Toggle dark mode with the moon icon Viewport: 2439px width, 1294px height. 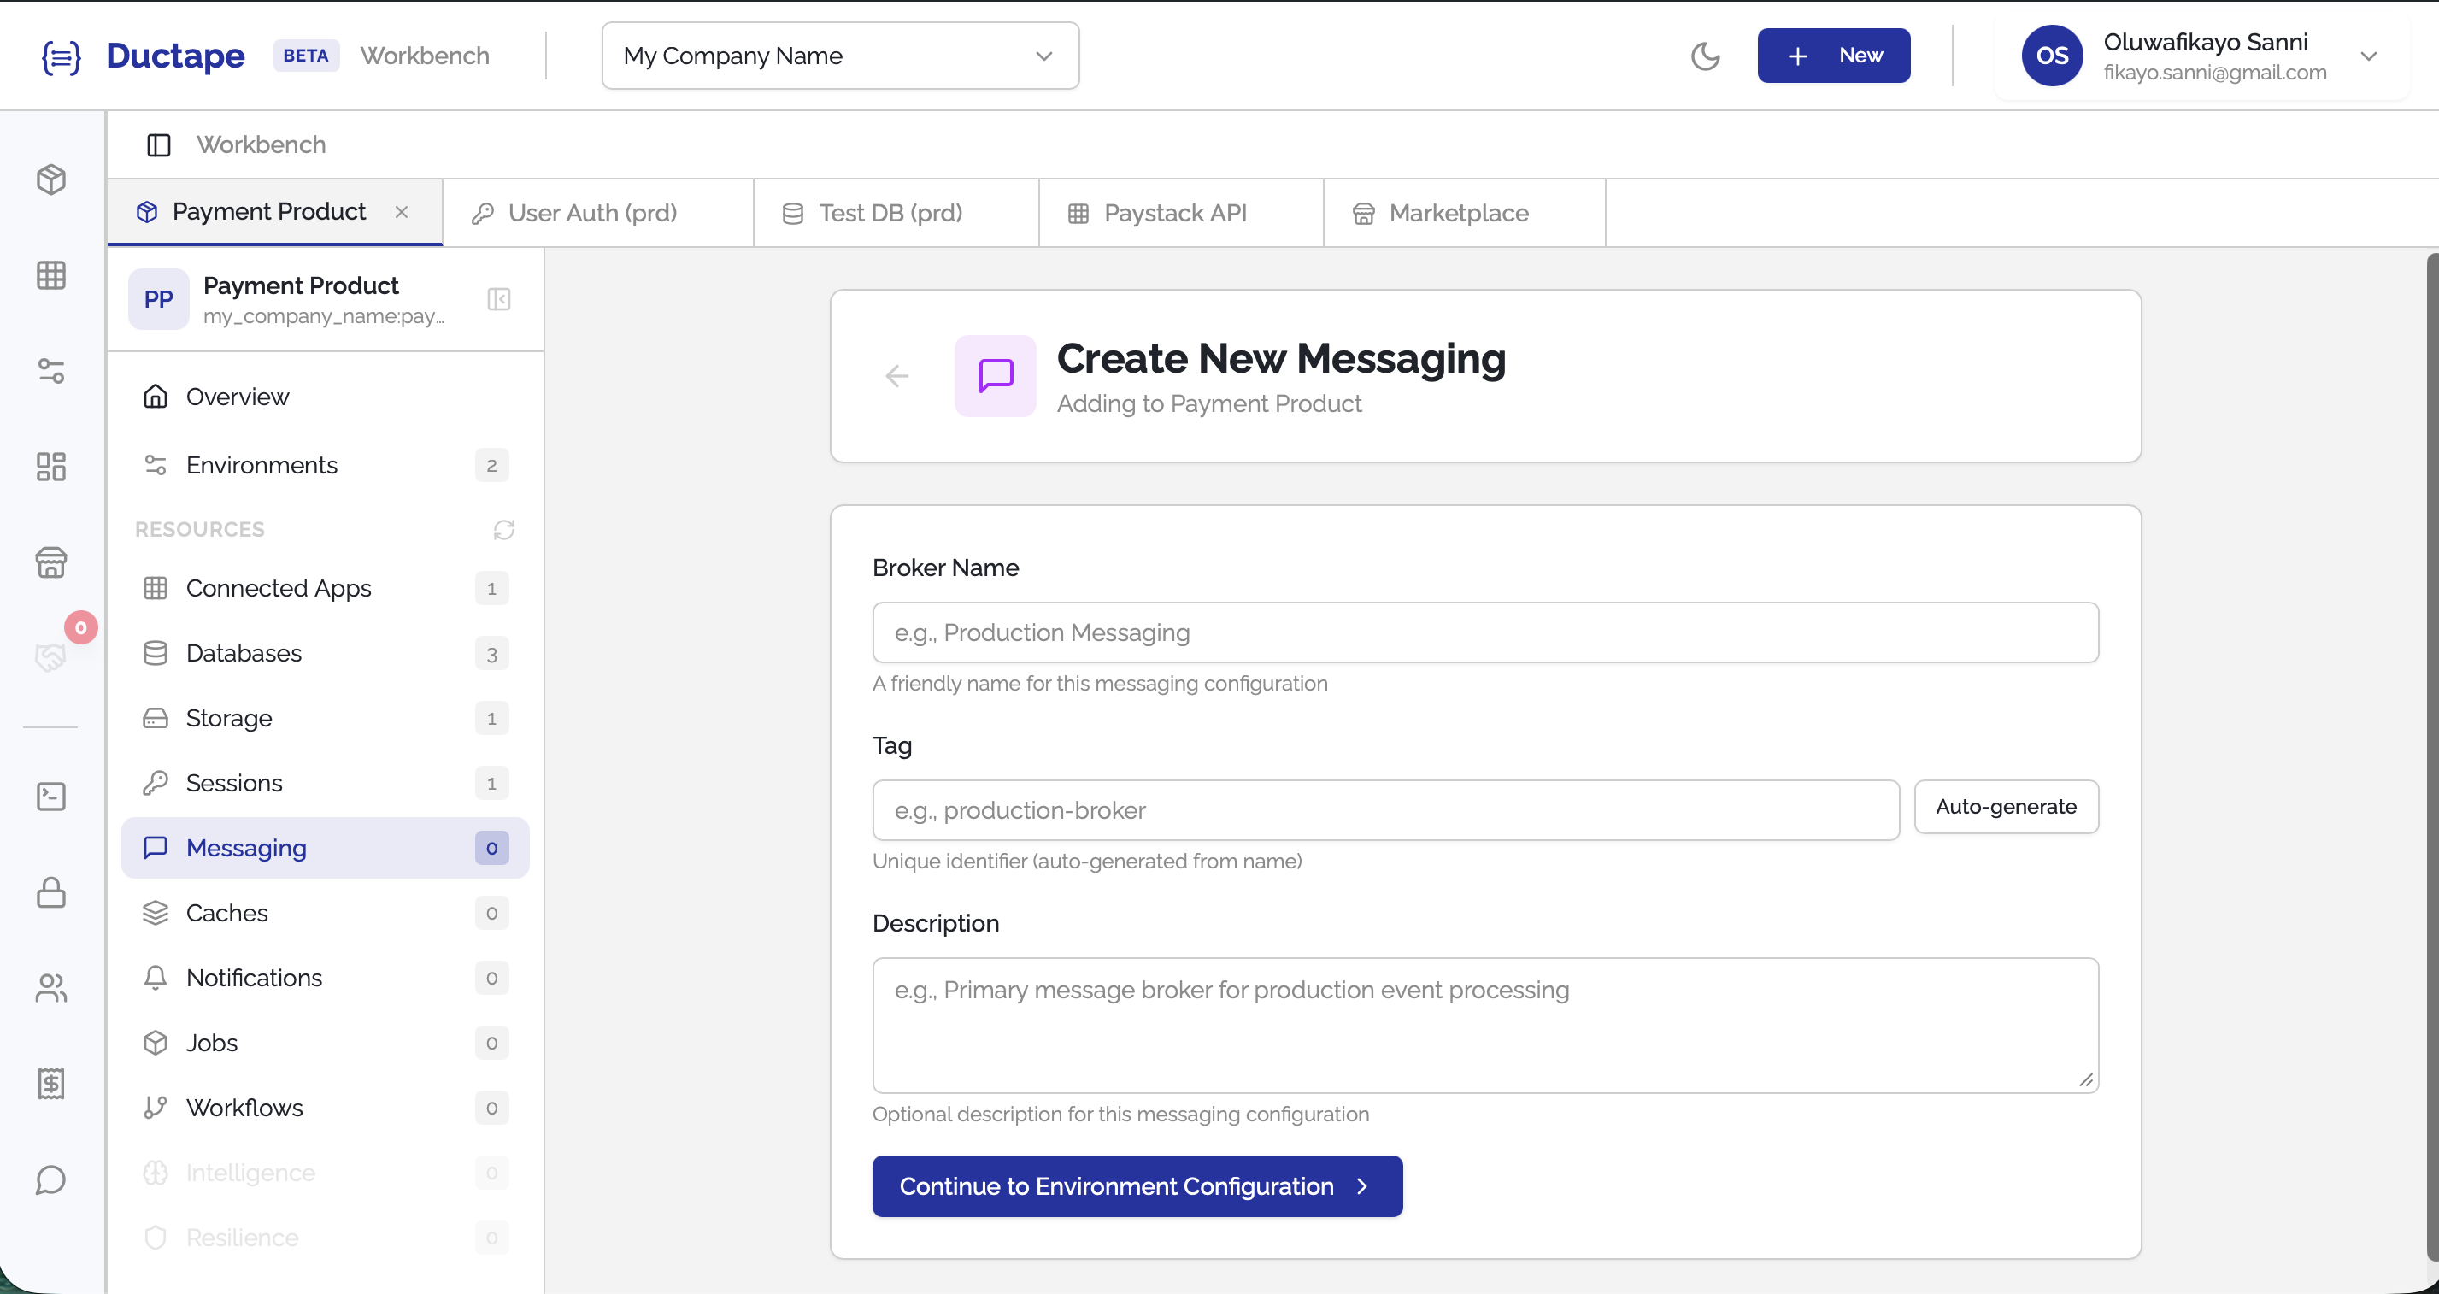[x=1705, y=56]
